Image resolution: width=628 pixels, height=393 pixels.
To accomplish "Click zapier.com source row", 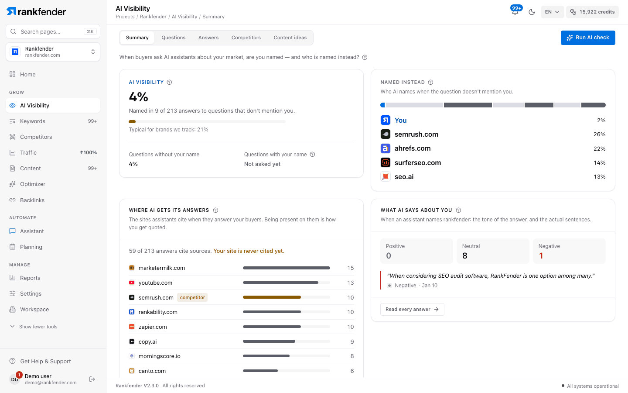I will (241, 327).
